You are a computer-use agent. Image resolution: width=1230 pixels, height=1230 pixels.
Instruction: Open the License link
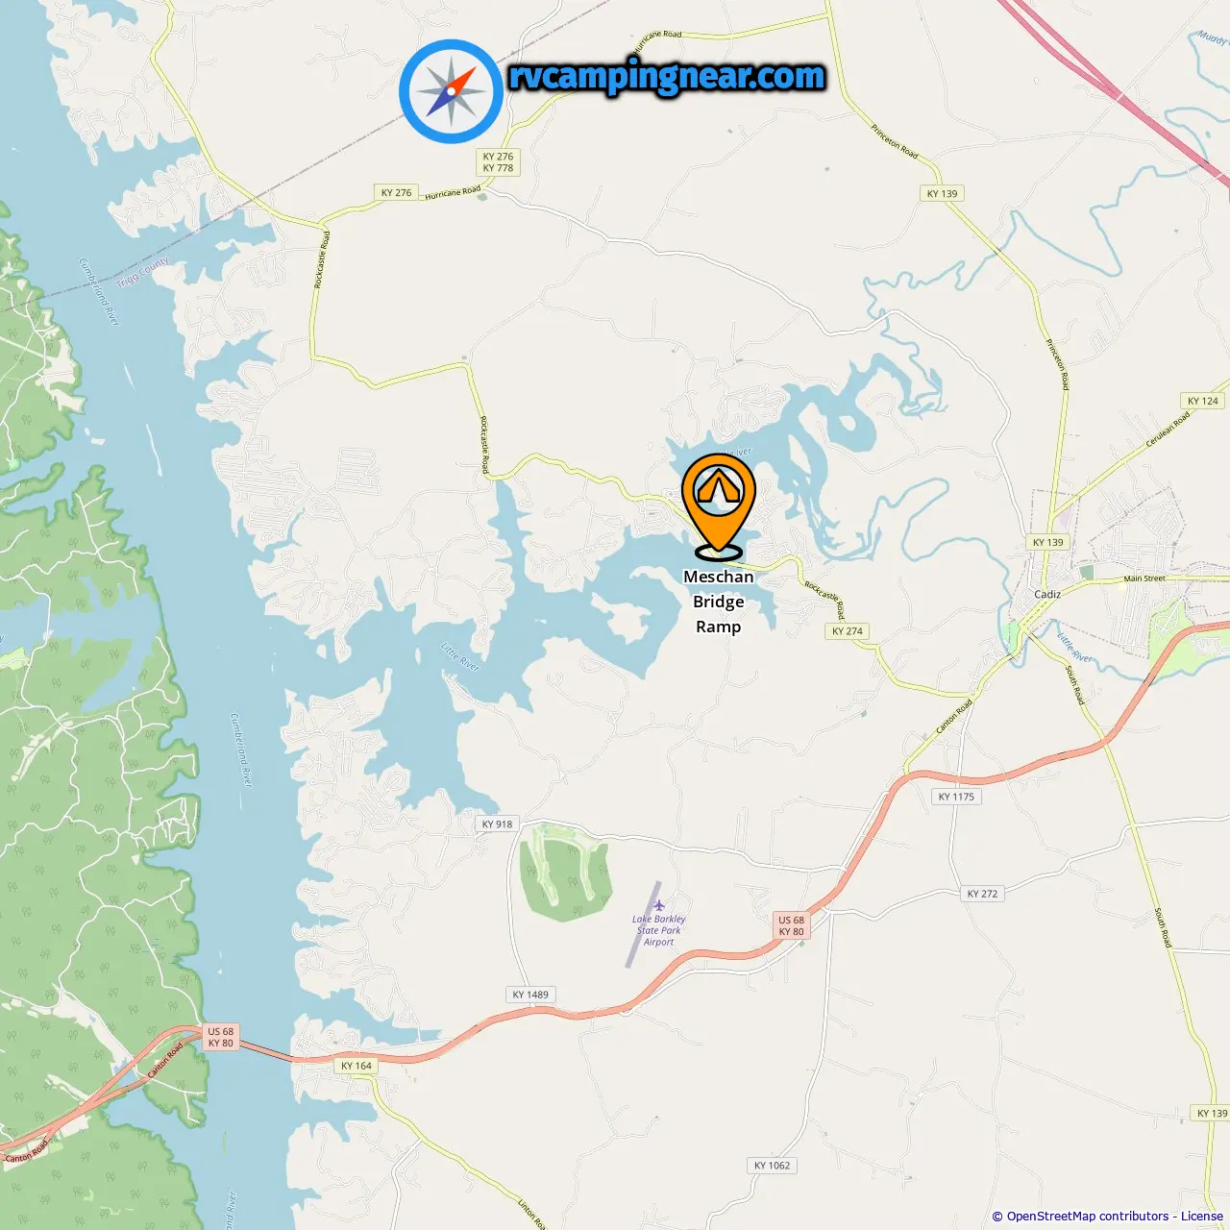[x=1202, y=1216]
